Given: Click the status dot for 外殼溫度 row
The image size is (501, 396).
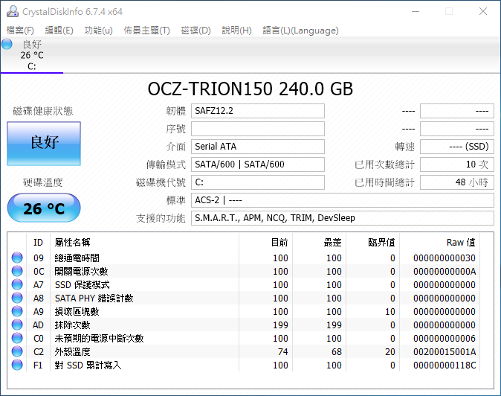Looking at the screenshot, I should [17, 352].
